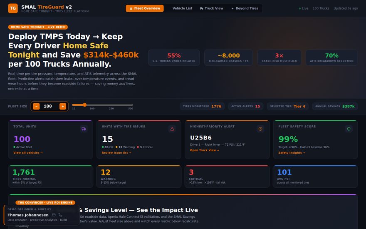Click the Tires Monitored 1776 pill
This screenshot has height=229, width=366.
tap(202, 106)
